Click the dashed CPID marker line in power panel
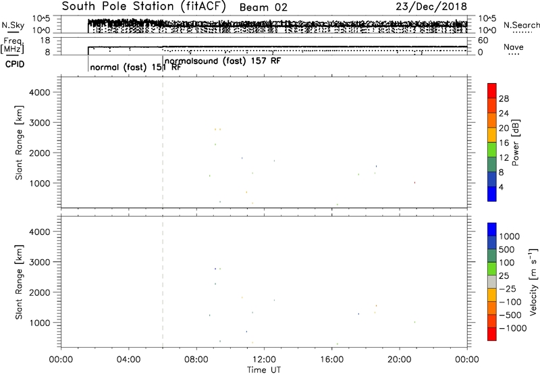Screen dimensions: 540x374 (163, 142)
